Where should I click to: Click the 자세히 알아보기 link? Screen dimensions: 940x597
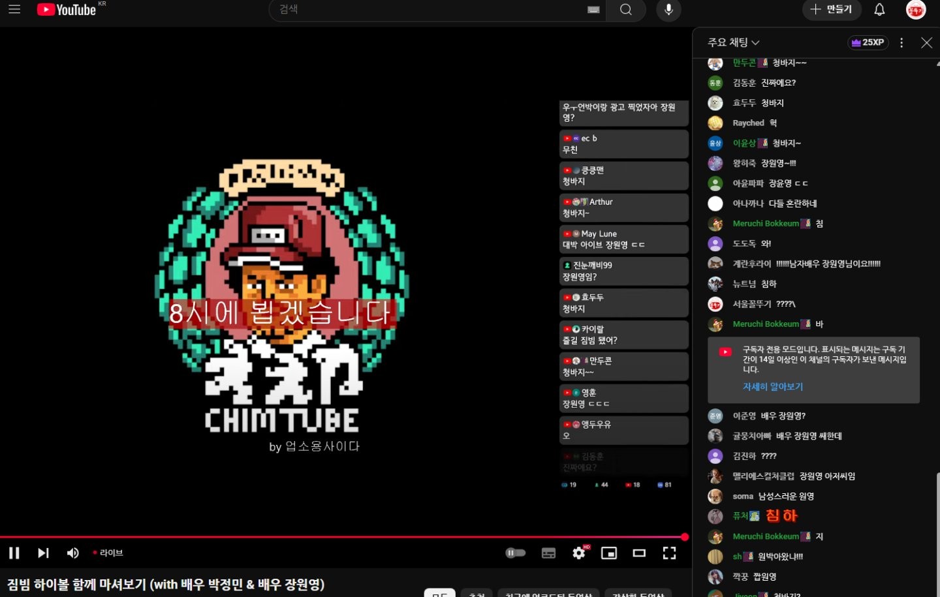(x=773, y=387)
